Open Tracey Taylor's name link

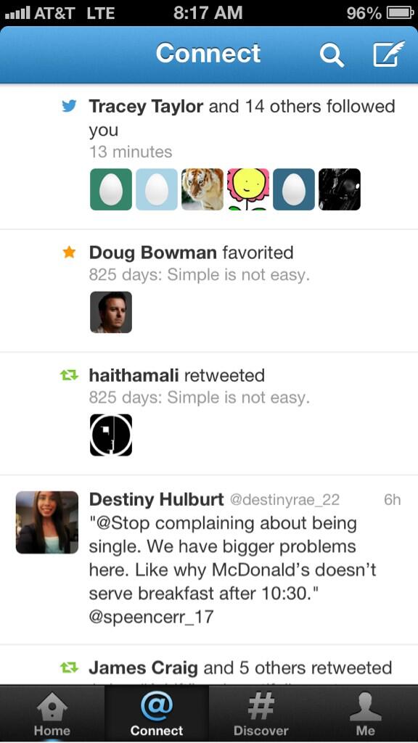click(x=146, y=107)
